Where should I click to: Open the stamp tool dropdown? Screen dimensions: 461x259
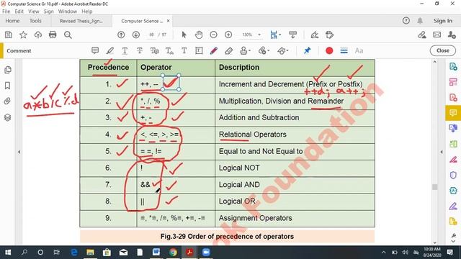pos(245,50)
